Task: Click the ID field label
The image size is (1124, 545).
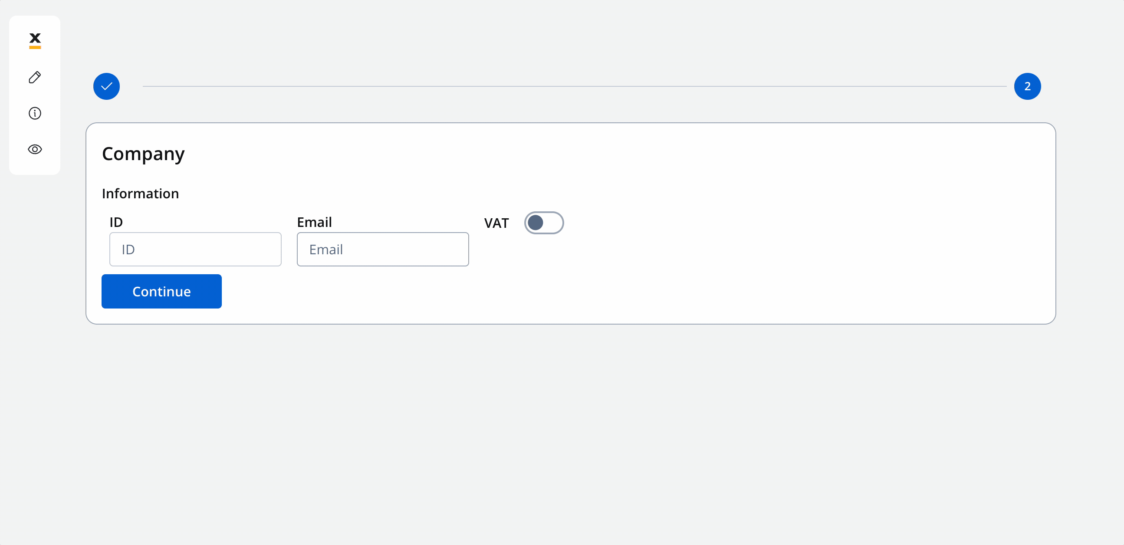Action: pyautogui.click(x=116, y=222)
